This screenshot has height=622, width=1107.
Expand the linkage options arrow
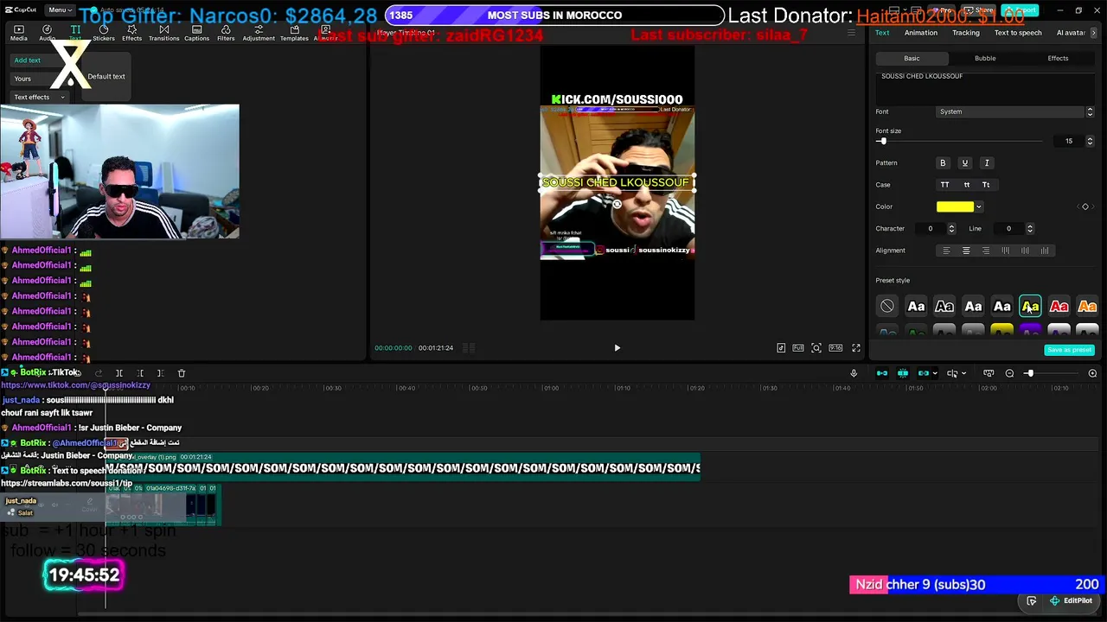[x=935, y=373]
